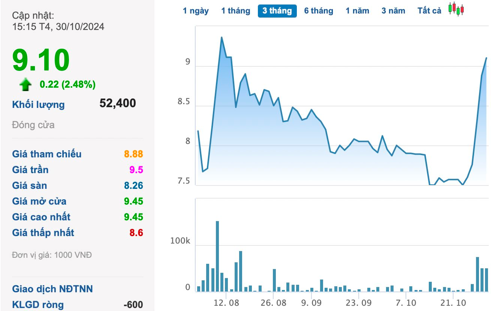Click the current price 9.10

[x=41, y=60]
